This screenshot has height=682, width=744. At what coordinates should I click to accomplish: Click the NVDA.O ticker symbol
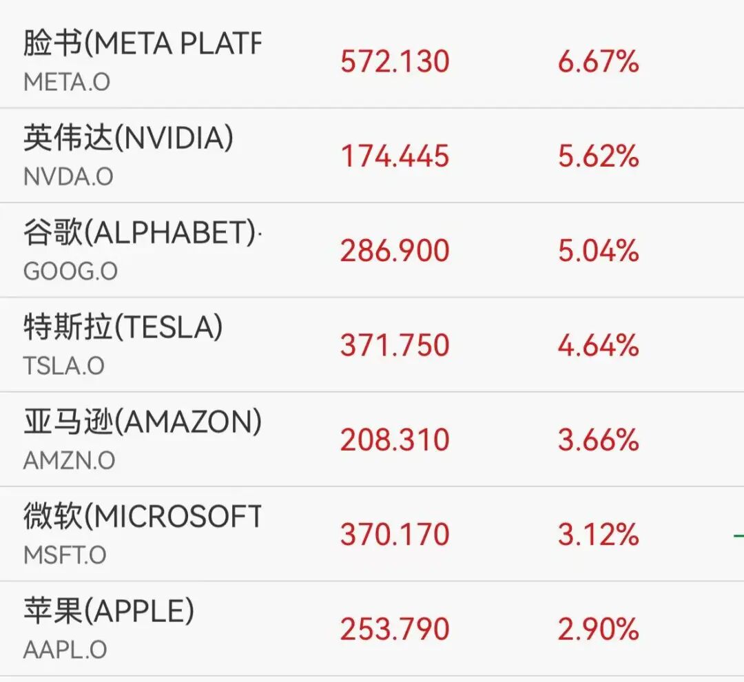68,177
